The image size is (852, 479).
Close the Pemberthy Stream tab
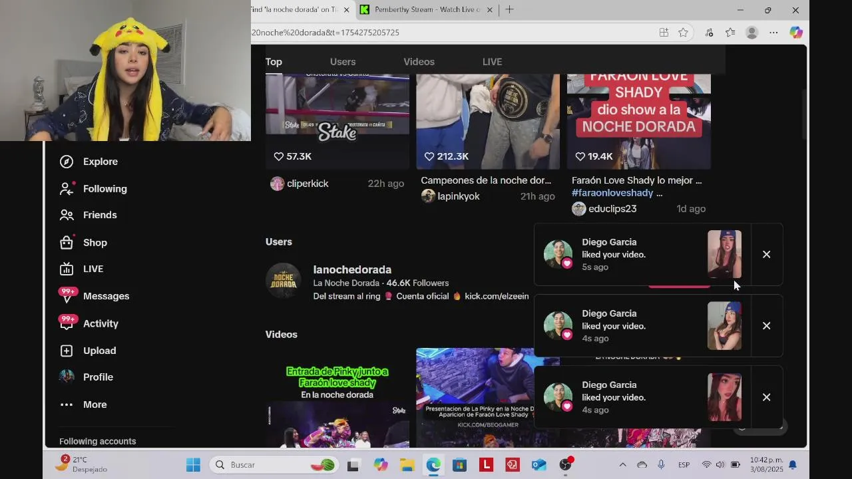[x=490, y=10]
